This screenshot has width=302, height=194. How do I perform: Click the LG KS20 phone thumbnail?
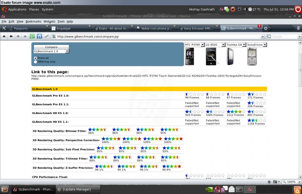[212, 57]
